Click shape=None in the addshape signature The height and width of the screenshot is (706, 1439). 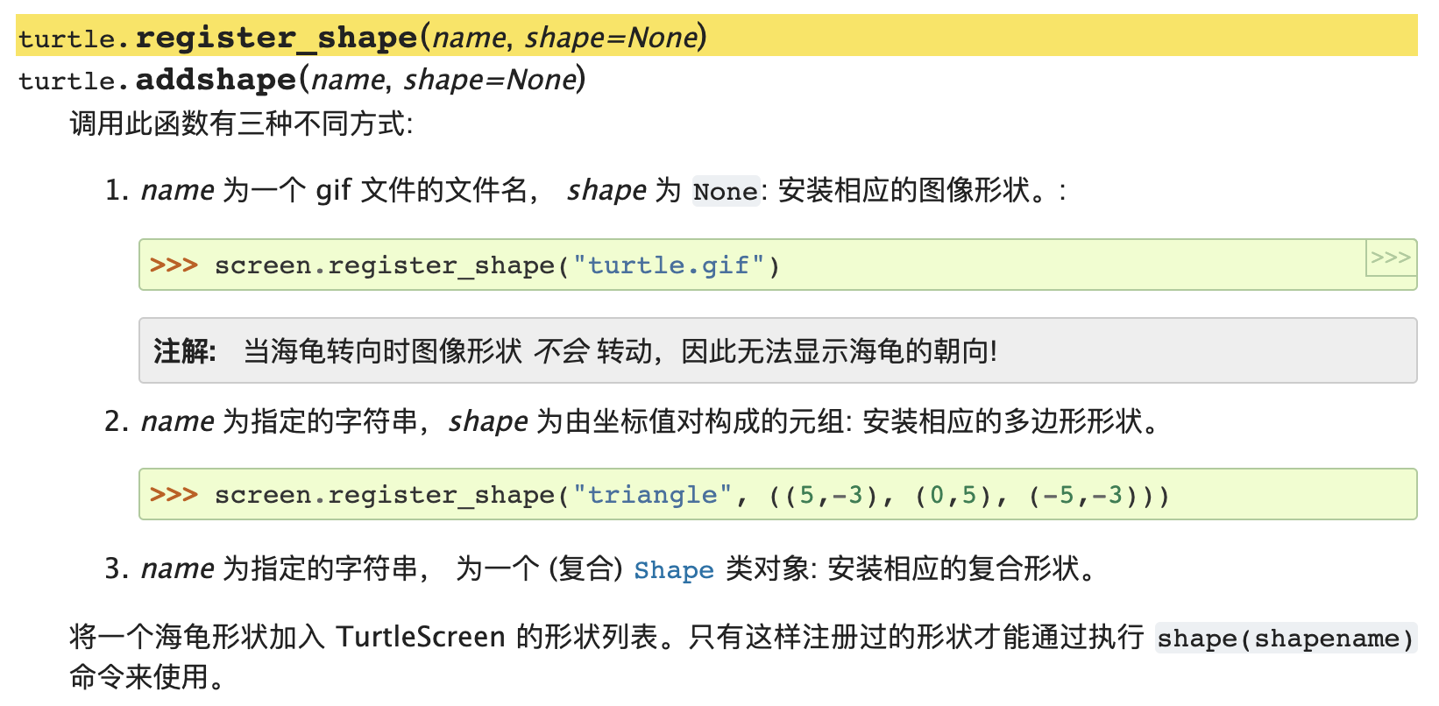(489, 80)
